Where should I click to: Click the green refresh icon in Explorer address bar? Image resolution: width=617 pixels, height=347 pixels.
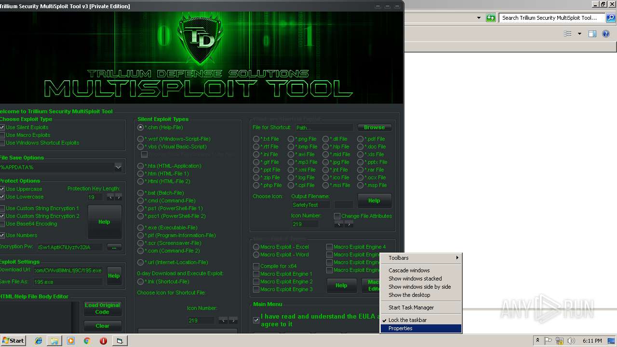491,18
